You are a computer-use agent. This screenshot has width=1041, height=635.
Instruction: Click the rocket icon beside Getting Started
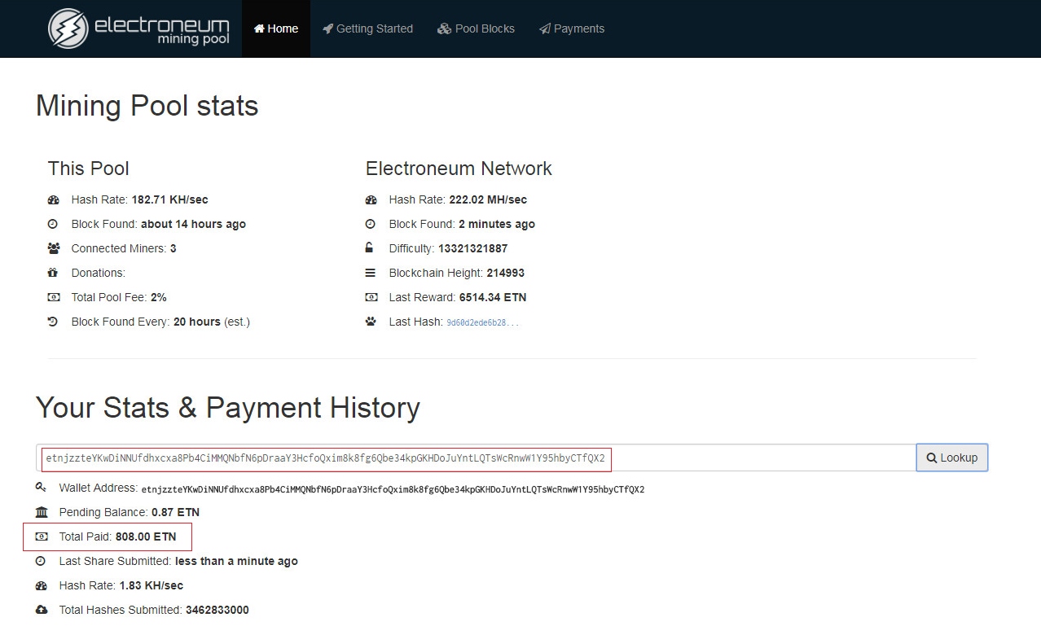[x=327, y=28]
